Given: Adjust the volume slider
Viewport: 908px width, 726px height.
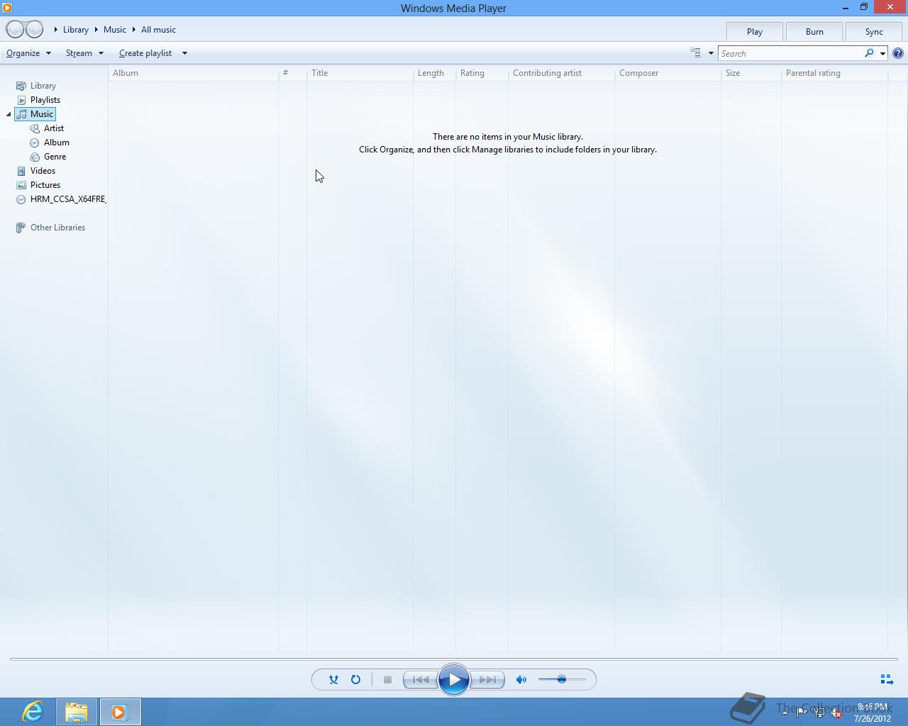Looking at the screenshot, I should click(x=562, y=679).
